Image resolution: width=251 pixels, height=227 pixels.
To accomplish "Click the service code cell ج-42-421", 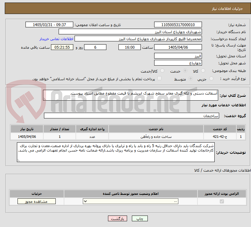I will tap(220, 137).
